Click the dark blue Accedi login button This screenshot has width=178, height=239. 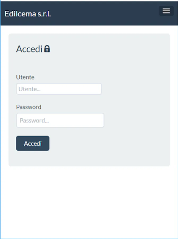(x=33, y=143)
